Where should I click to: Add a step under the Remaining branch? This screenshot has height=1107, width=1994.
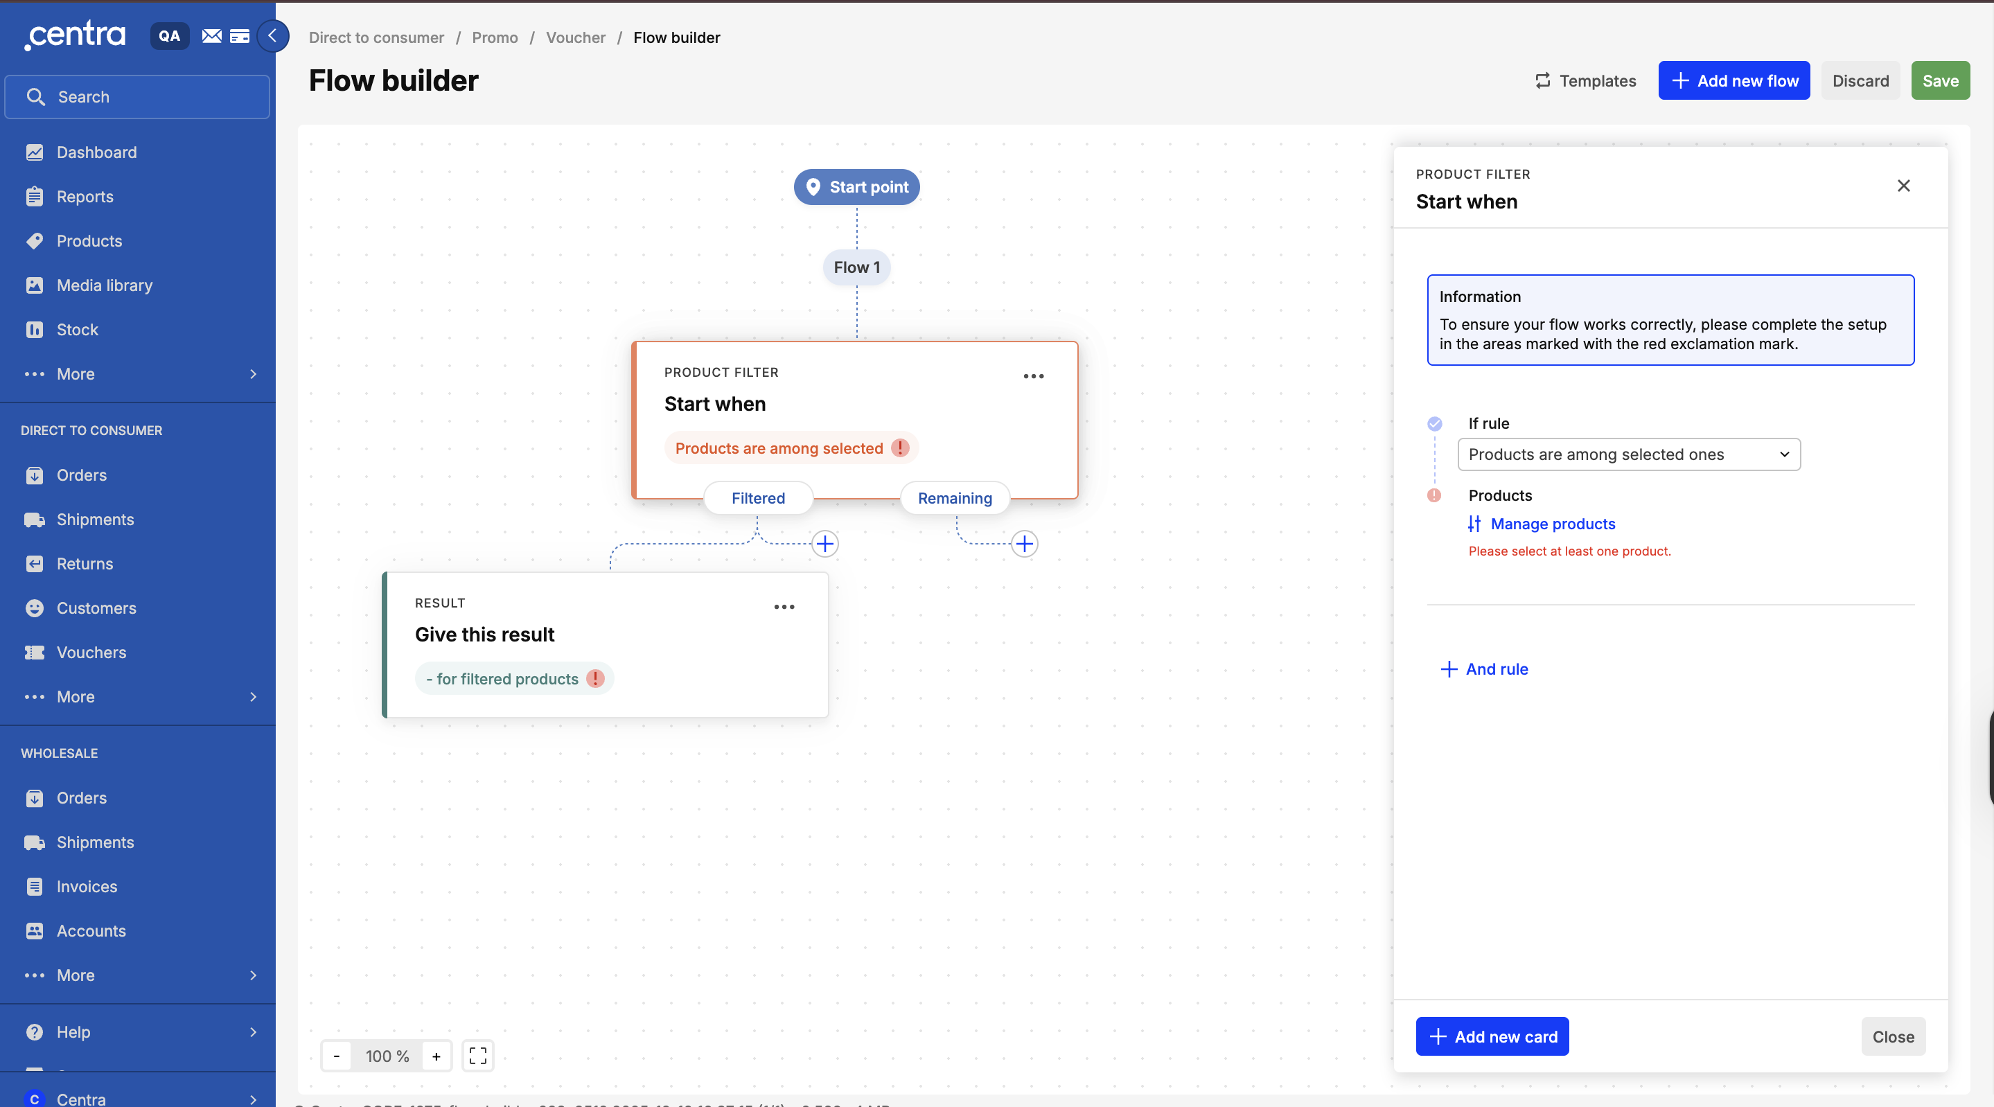pos(1024,543)
